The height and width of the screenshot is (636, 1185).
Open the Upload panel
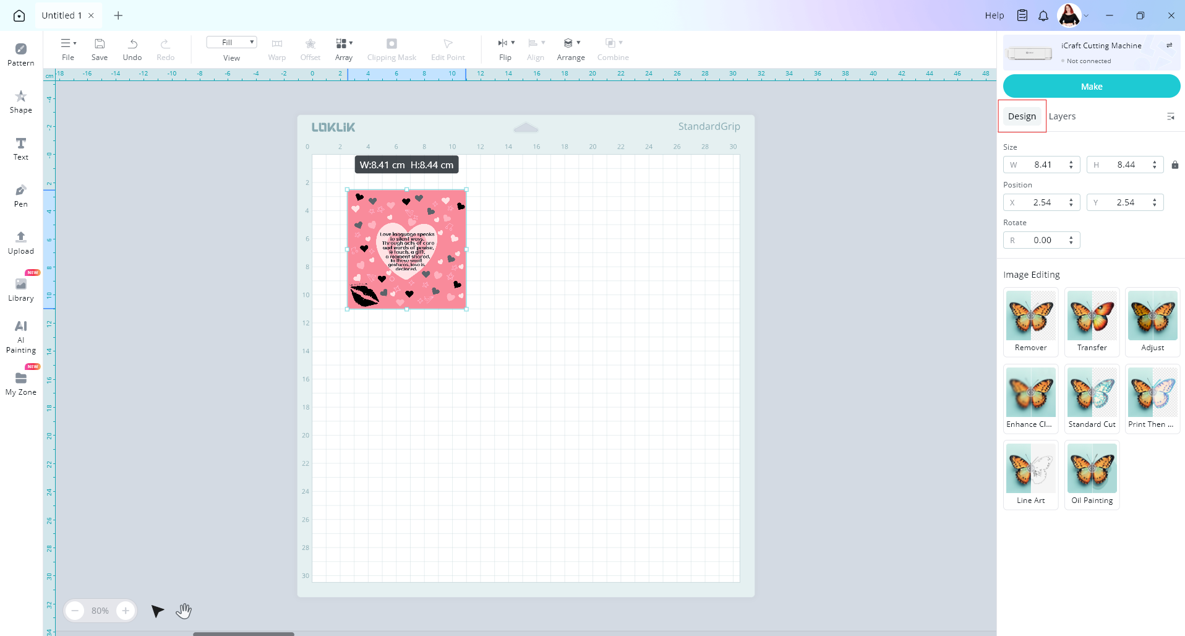tap(21, 242)
